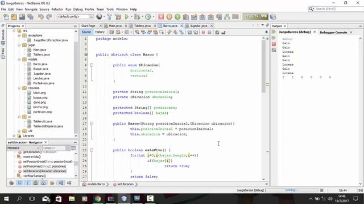Click the Find Selection magnifier in editor toolbar

[x=137, y=32]
